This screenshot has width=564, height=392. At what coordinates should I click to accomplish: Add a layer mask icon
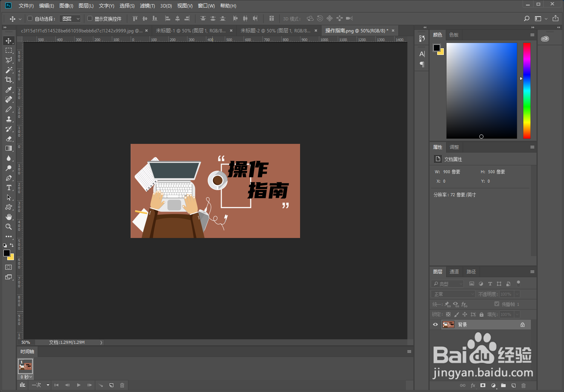point(483,385)
